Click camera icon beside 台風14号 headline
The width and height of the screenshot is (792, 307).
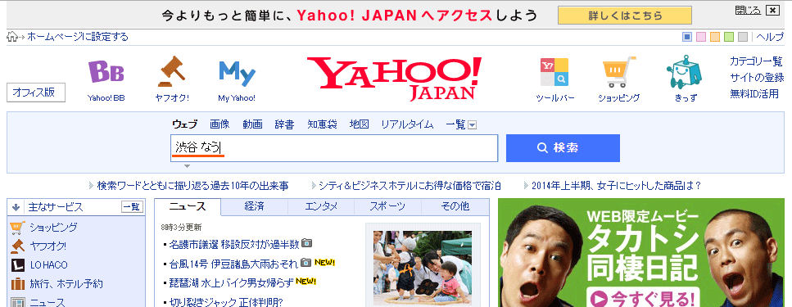click(x=306, y=263)
